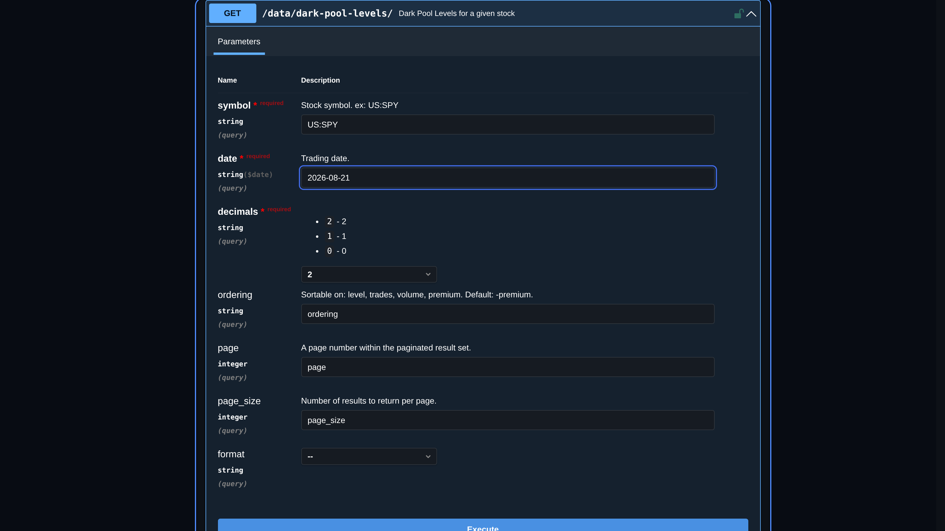945x531 pixels.
Task: Open the decimals dropdown set to 2
Action: tap(369, 274)
